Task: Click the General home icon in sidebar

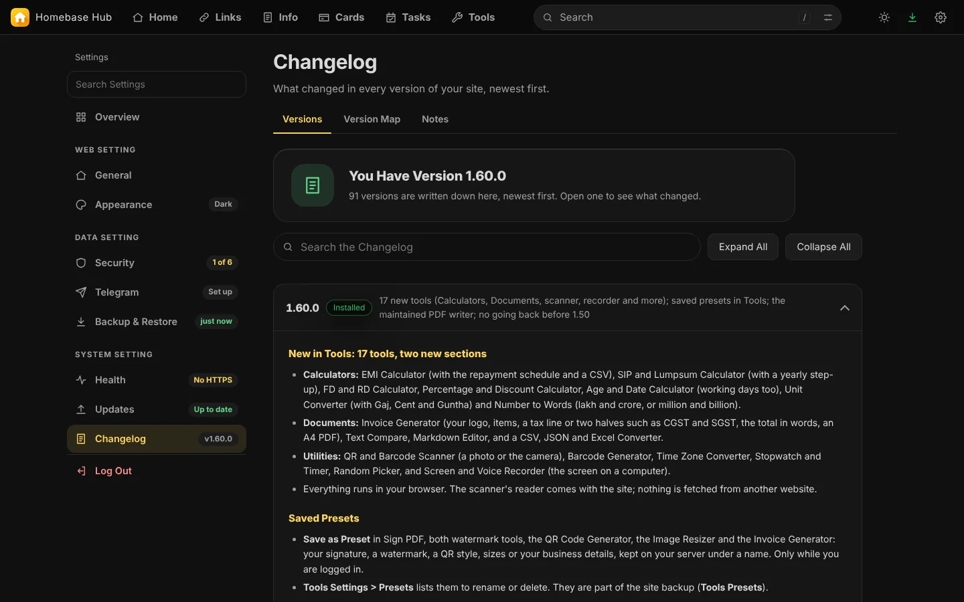Action: point(81,175)
